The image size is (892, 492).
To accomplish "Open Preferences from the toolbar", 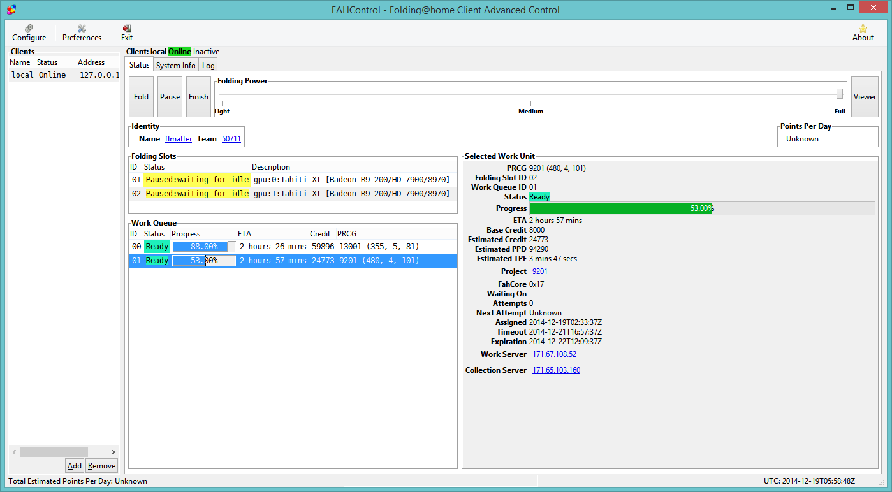I will point(82,33).
